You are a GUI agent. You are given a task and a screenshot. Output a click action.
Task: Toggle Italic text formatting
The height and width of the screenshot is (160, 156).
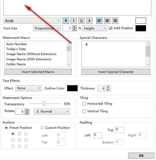(x=74, y=21)
